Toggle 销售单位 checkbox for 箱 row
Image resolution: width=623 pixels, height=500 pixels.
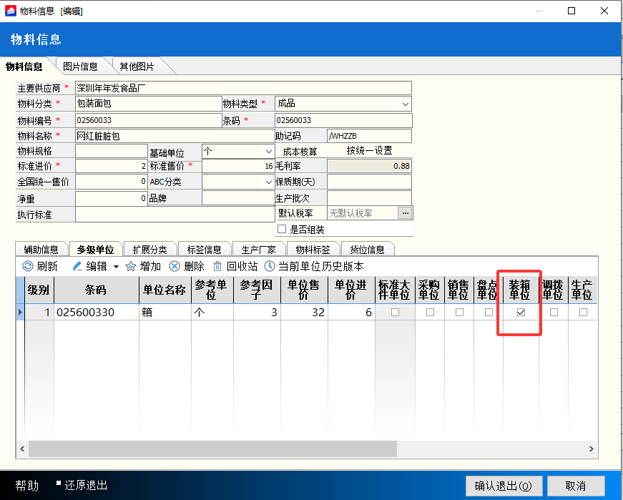[x=459, y=313]
